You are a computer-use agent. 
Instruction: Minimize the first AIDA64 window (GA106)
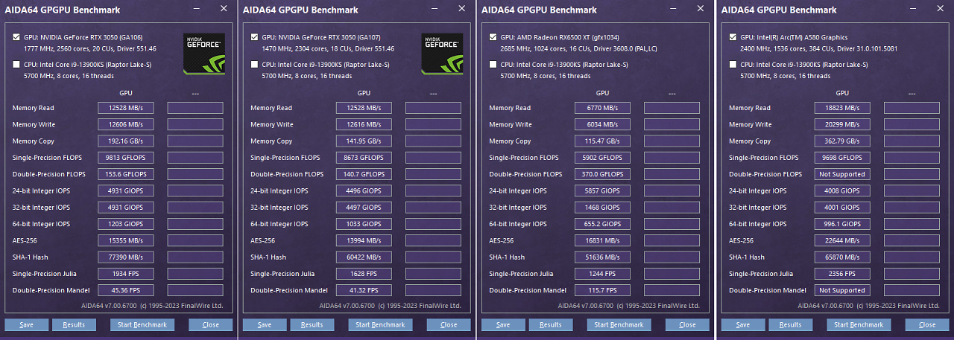point(196,9)
